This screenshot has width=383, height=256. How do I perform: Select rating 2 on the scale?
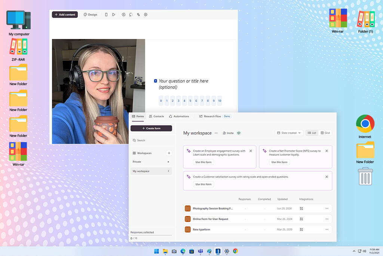click(173, 101)
